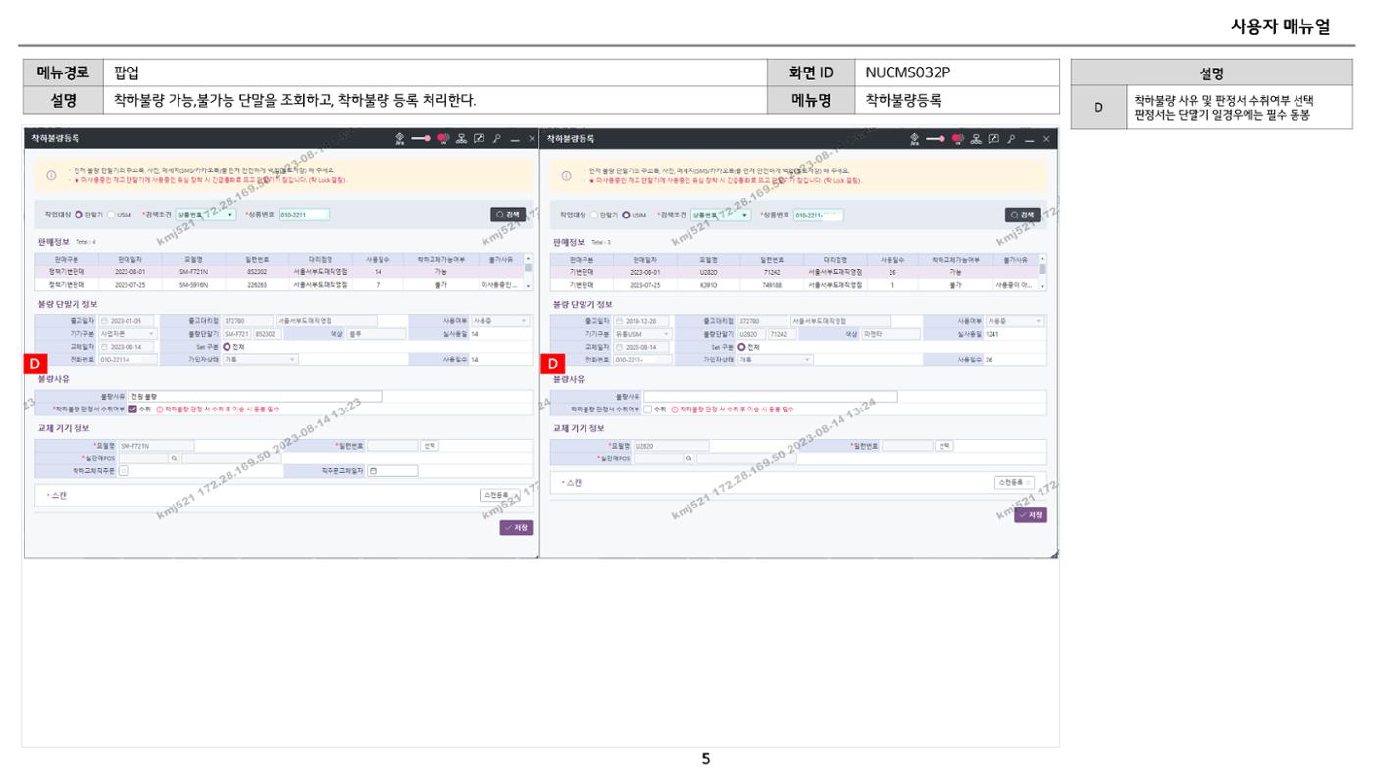Select the 단말기 radio in the left window
Image resolution: width=1373 pixels, height=772 pixels.
tap(79, 215)
